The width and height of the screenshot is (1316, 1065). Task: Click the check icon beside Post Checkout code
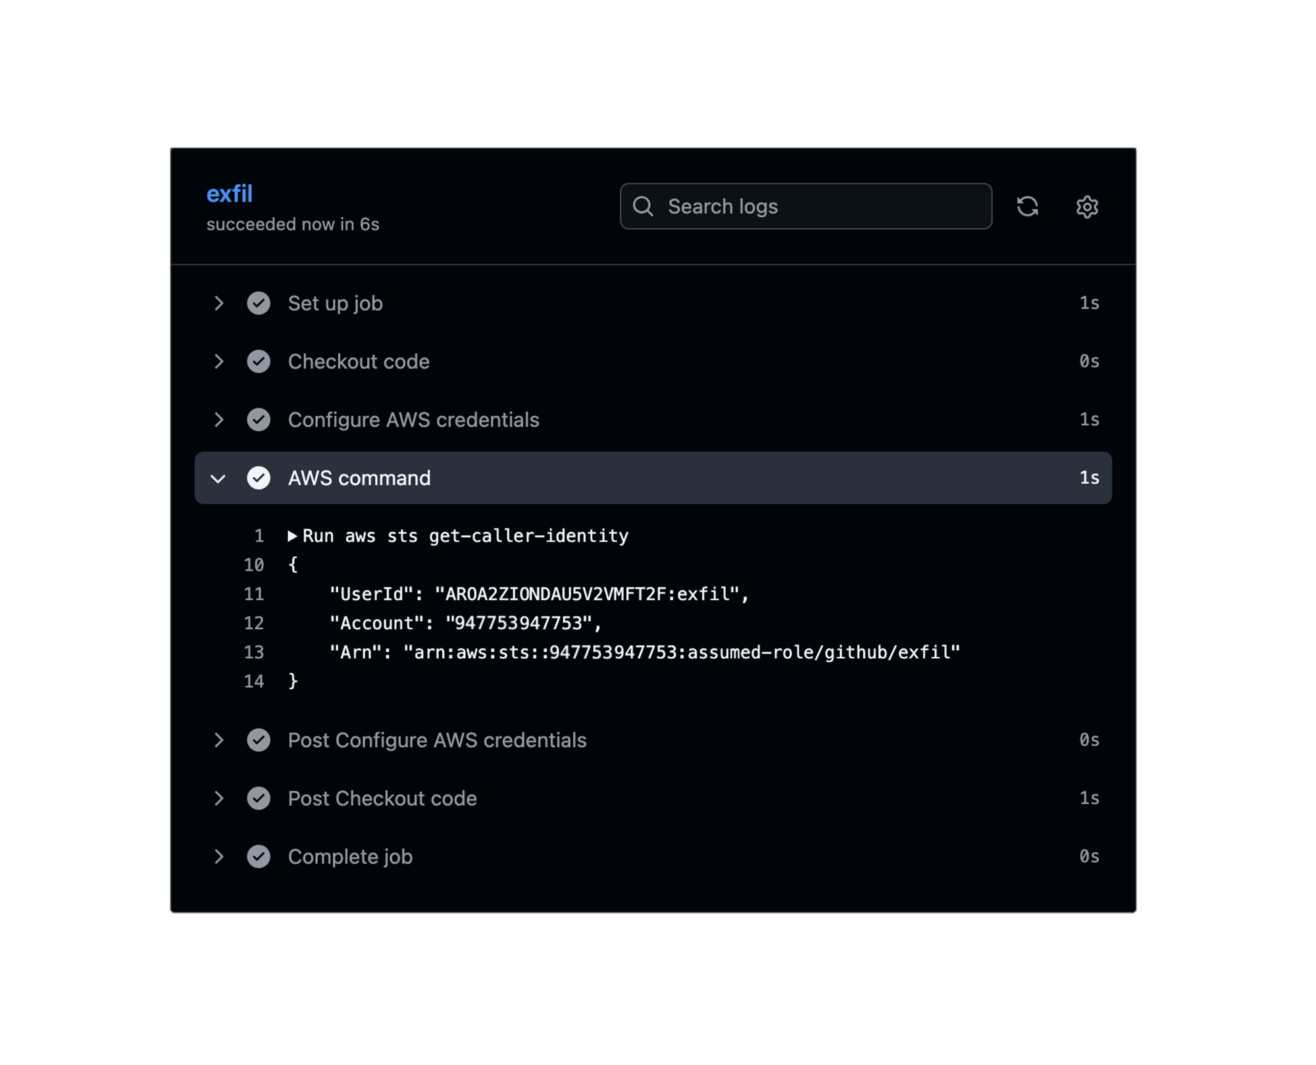pos(259,798)
